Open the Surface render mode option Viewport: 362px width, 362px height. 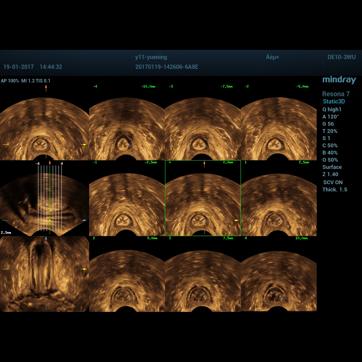pos(332,167)
